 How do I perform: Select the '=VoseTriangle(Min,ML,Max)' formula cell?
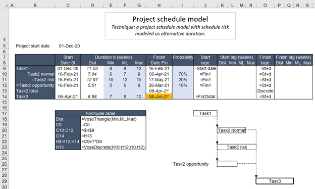point(113,119)
